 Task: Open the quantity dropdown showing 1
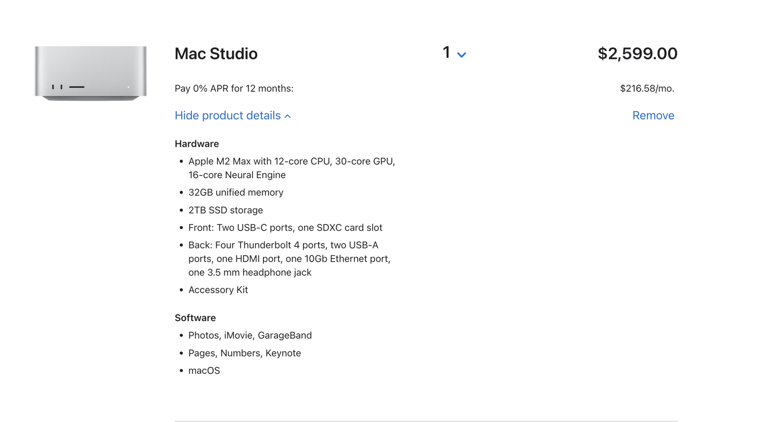[x=454, y=53]
